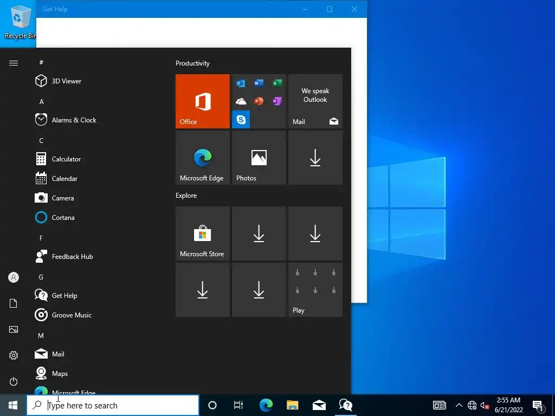Click the OneDrive icon in Office tile group
Viewport: 555px width, 416px height.
pyautogui.click(x=241, y=101)
